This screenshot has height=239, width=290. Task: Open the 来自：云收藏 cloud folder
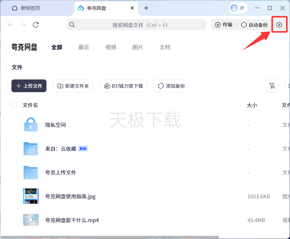coord(31,149)
